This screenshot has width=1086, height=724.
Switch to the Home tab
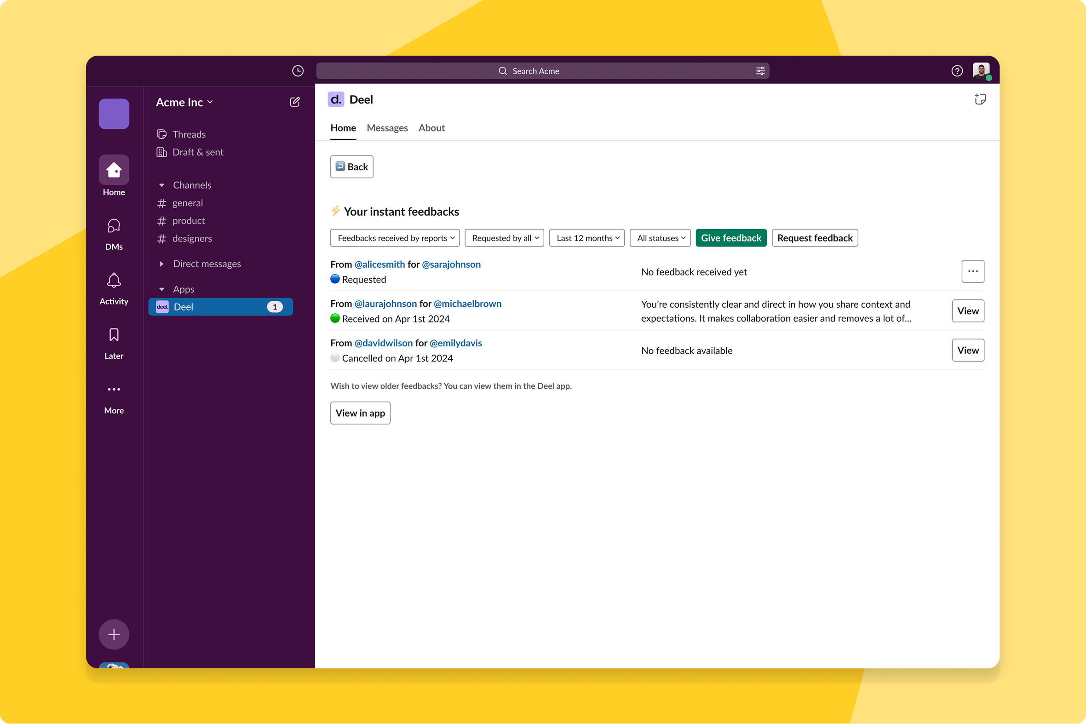pos(343,128)
